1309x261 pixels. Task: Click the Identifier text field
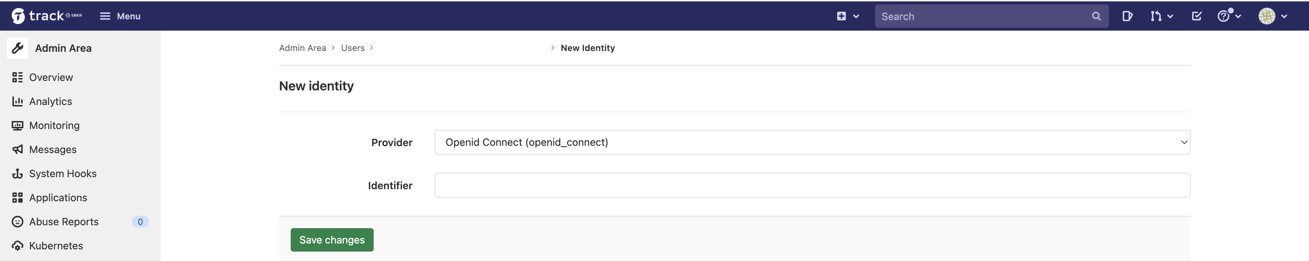tap(812, 186)
